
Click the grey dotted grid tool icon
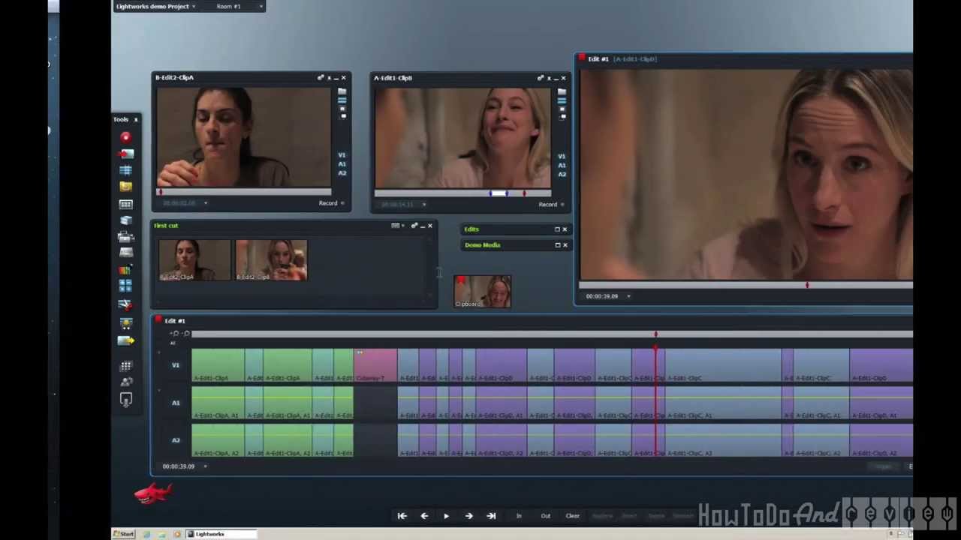(125, 366)
